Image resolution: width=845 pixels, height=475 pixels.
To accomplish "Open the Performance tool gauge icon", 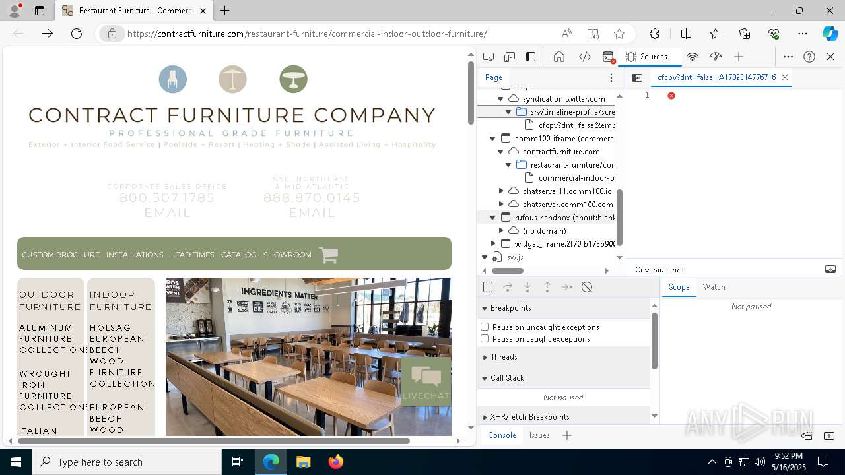I will (716, 57).
